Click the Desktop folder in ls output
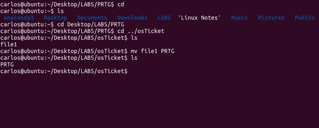Screen dimensions: 319x128 pyautogui.click(x=55, y=18)
